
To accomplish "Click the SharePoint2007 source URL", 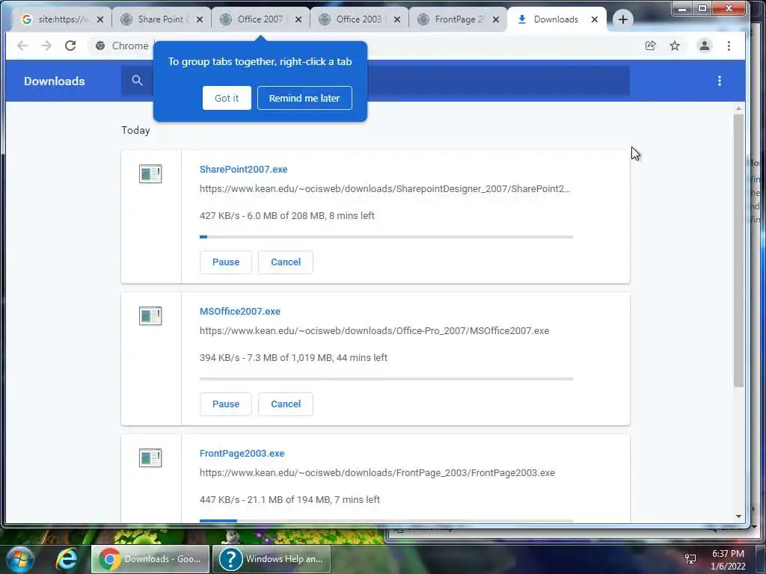I will coord(385,189).
